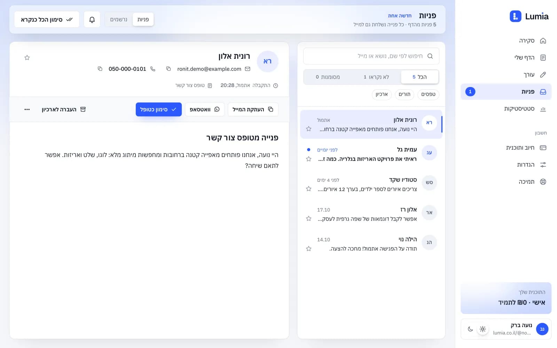The height and width of the screenshot is (348, 557).
Task: Switch to light mode sun icon
Action: (x=483, y=329)
